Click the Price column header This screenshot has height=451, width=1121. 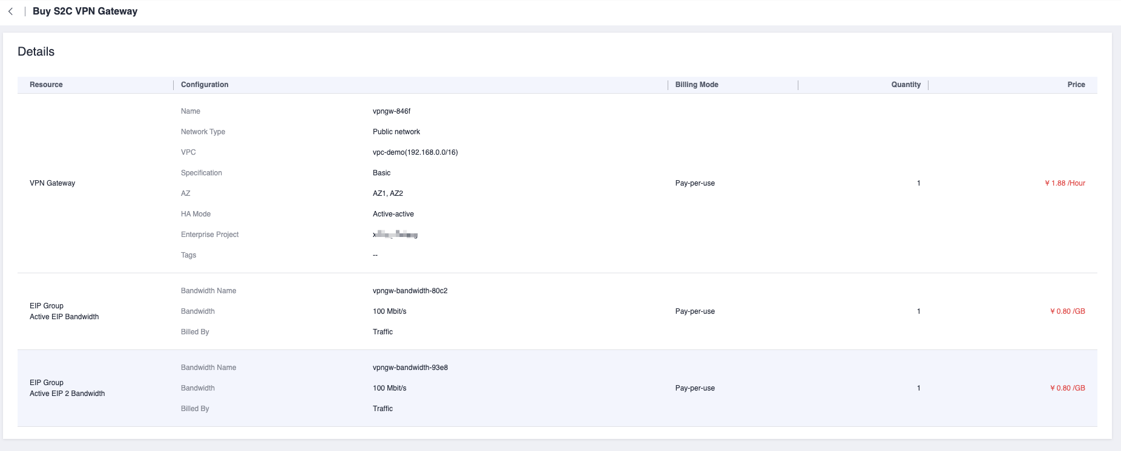(1076, 85)
